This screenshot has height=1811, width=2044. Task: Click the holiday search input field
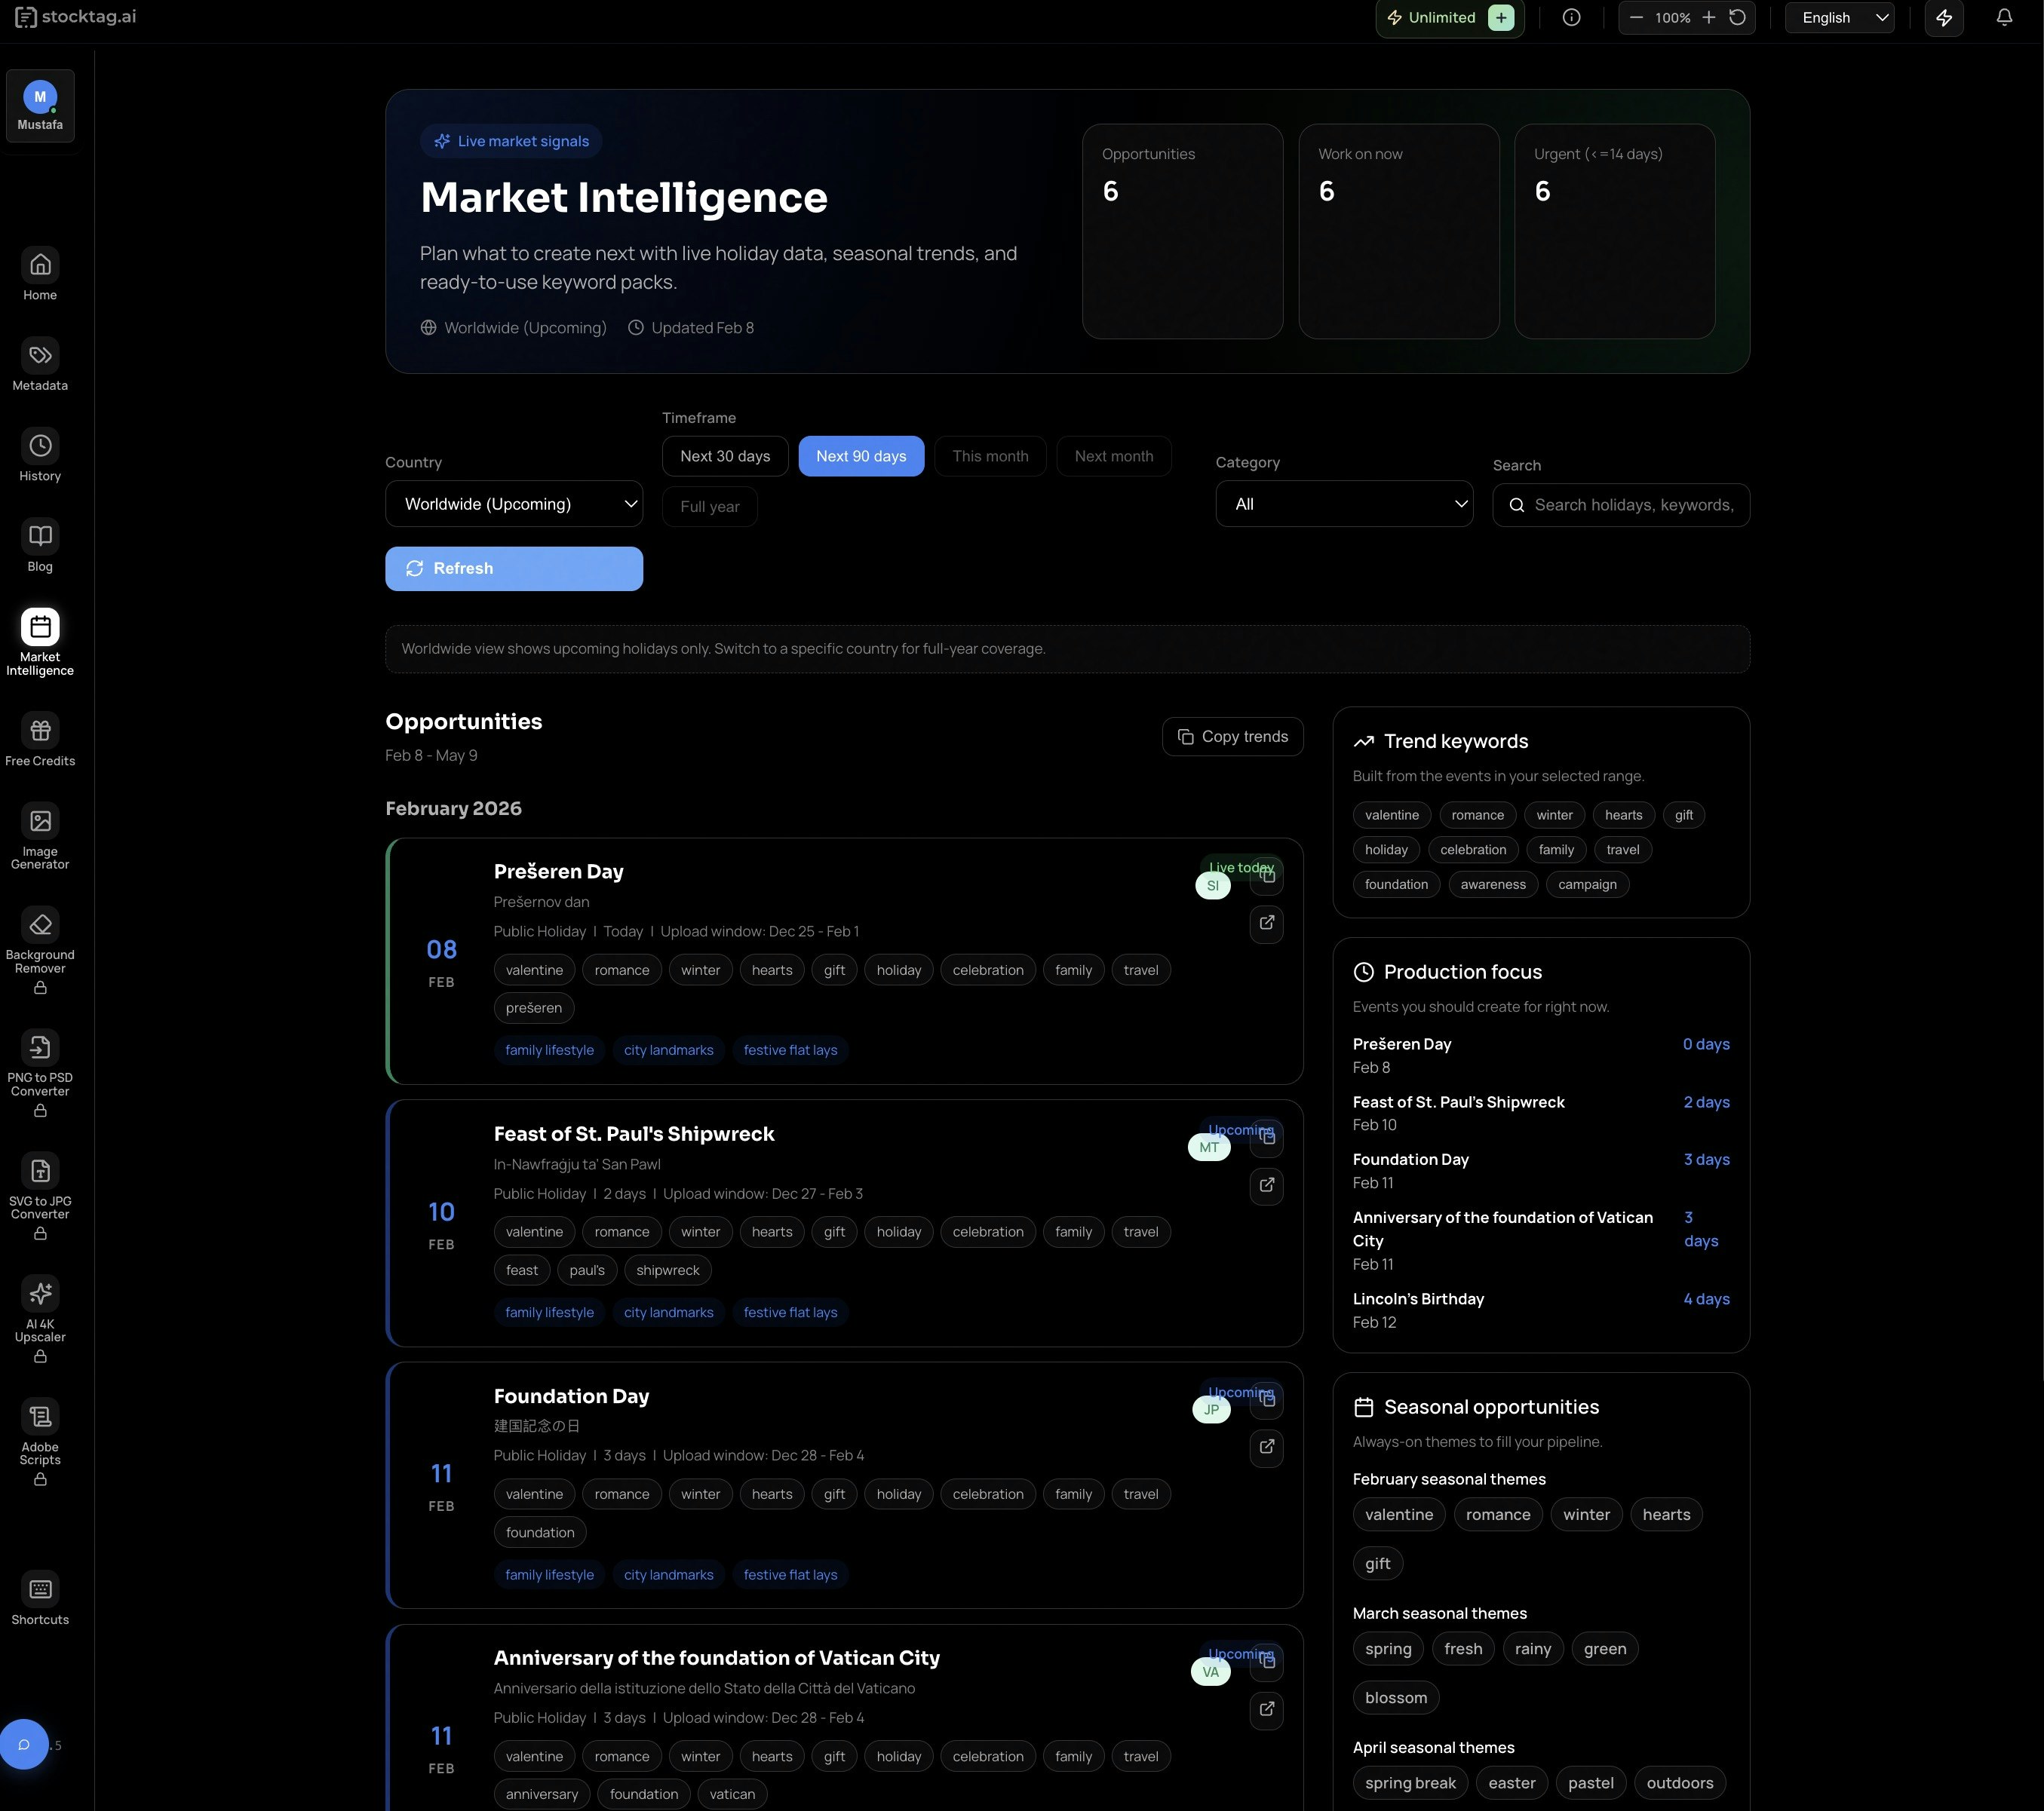pos(1620,504)
